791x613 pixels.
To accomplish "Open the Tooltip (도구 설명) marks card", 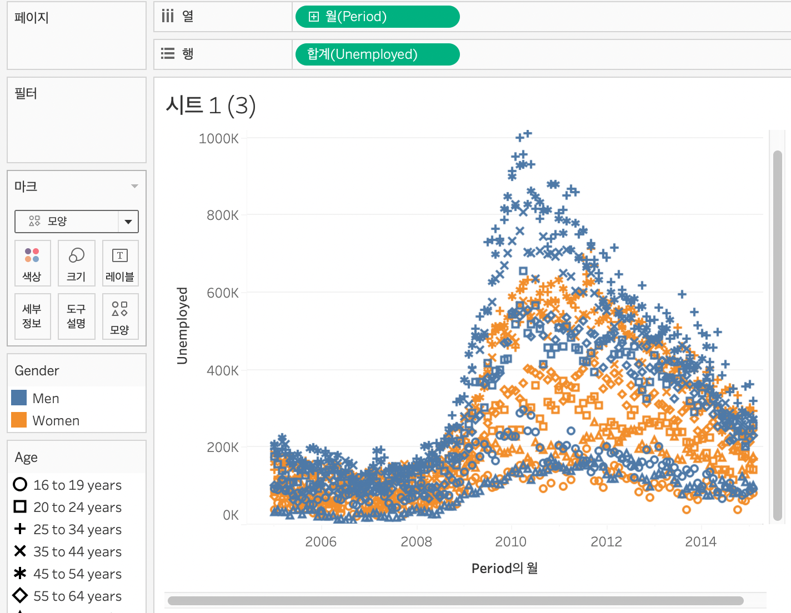I will [76, 316].
